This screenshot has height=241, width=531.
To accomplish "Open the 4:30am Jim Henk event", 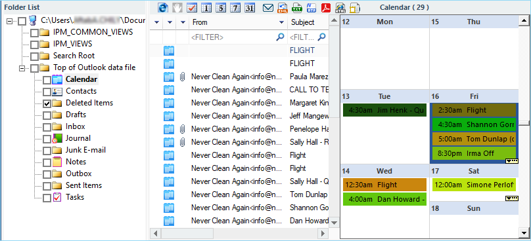I will tap(384, 110).
